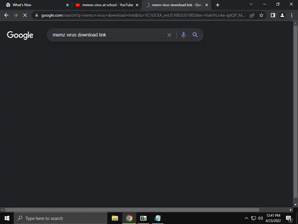Minimize the Chrome window
The height and width of the screenshot is (224, 298).
coord(264,4)
